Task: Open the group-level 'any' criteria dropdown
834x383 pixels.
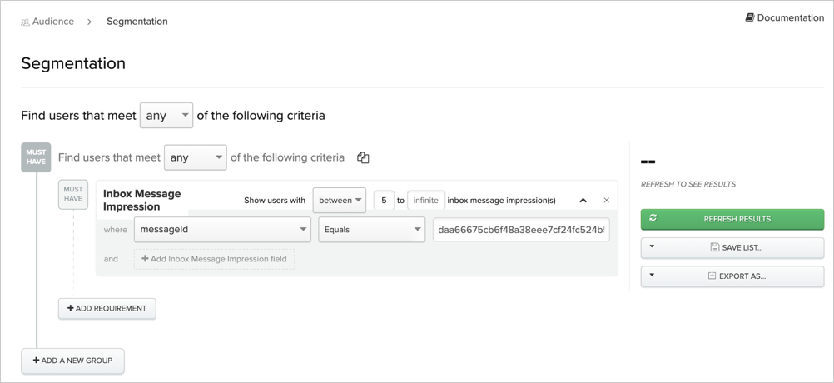Action: tap(196, 157)
